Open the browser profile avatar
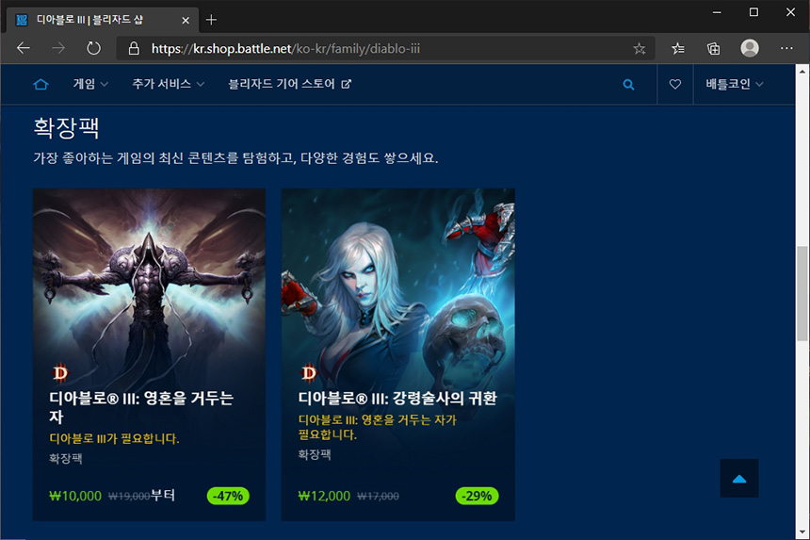 pos(750,48)
